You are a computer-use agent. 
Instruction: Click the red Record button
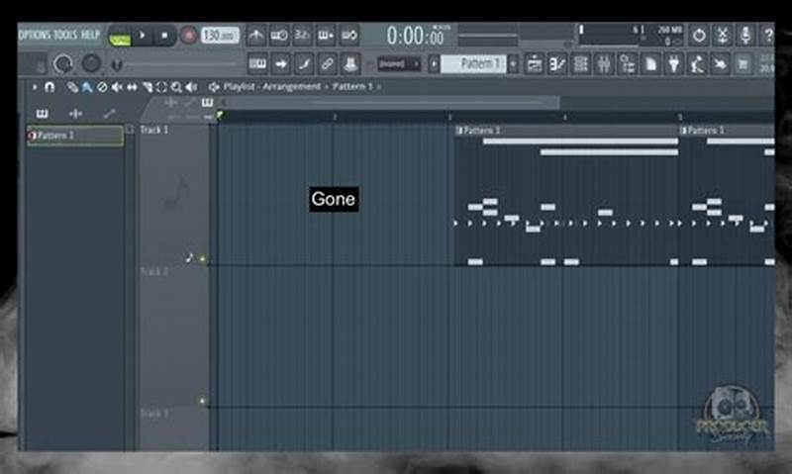(x=189, y=36)
